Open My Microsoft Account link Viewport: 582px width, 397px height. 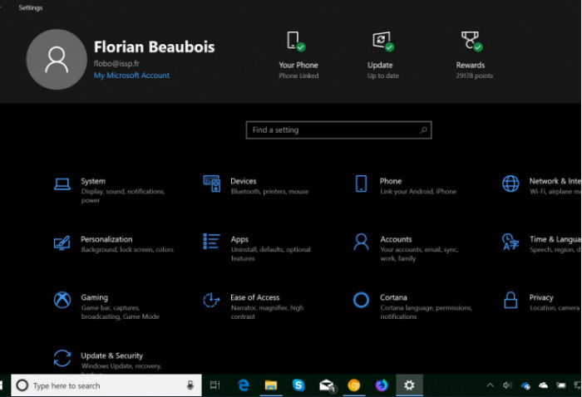coord(131,76)
